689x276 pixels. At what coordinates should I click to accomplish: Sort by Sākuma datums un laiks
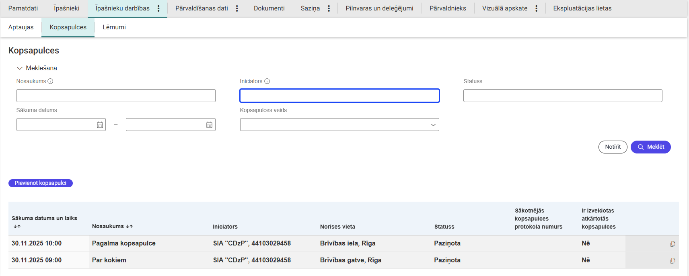[x=17, y=227]
